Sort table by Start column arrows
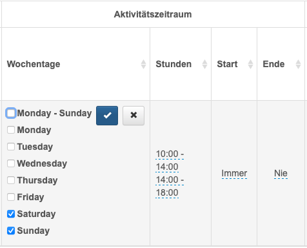The height and width of the screenshot is (248, 307). click(x=250, y=64)
